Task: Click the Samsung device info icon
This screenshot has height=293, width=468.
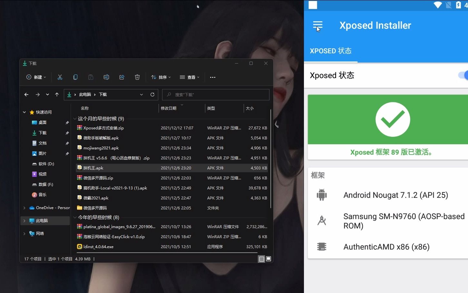Action: (322, 221)
